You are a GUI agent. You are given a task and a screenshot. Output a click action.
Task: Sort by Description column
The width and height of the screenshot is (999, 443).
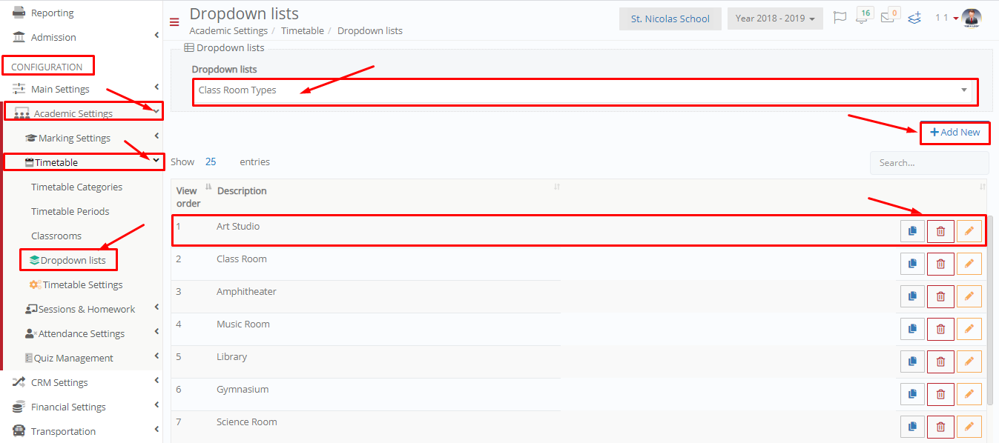click(388, 190)
